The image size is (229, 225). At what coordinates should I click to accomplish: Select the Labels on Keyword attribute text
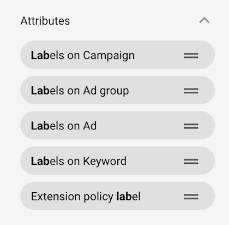[79, 161]
